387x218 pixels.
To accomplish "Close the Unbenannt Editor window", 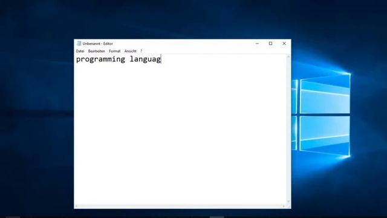I will point(284,44).
